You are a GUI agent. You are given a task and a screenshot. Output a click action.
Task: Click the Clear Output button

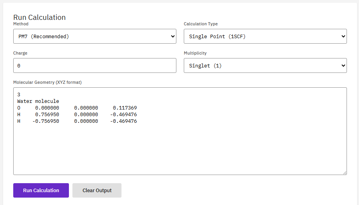pyautogui.click(x=97, y=190)
